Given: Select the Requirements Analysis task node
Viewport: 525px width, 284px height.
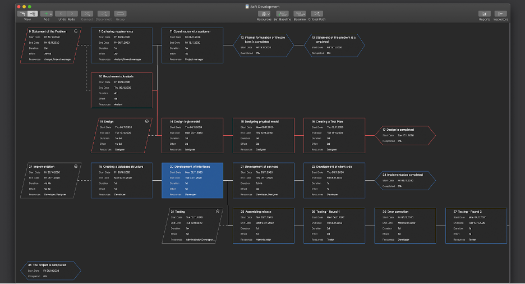Looking at the screenshot, I should click(122, 90).
